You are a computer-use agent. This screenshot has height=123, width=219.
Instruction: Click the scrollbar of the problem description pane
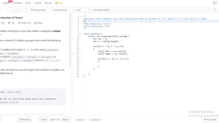click(70, 40)
